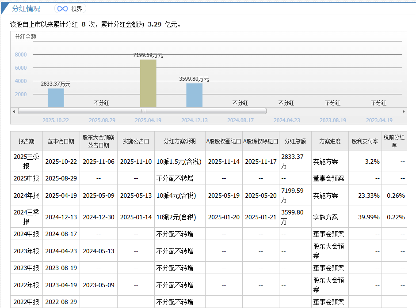The image size is (416, 308).
Task: Click the 分红总额 column header
Action: 295,141
